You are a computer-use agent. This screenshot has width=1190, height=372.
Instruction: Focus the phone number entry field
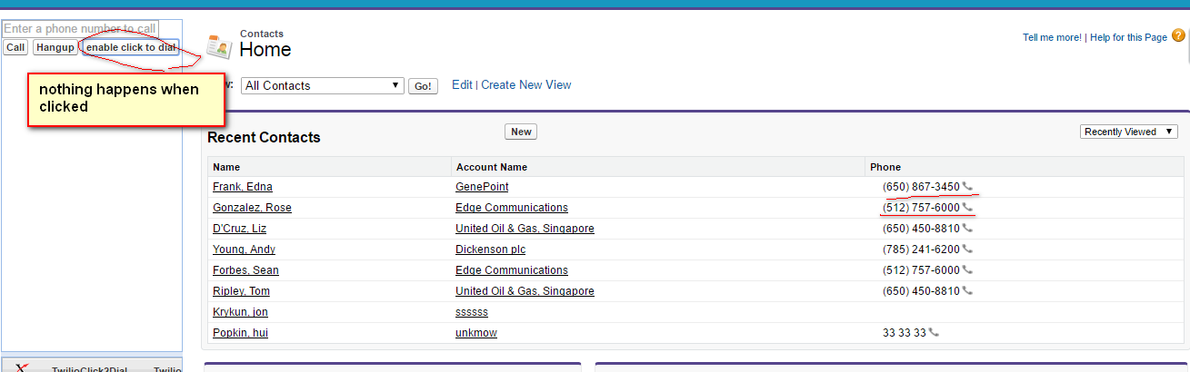click(x=80, y=29)
